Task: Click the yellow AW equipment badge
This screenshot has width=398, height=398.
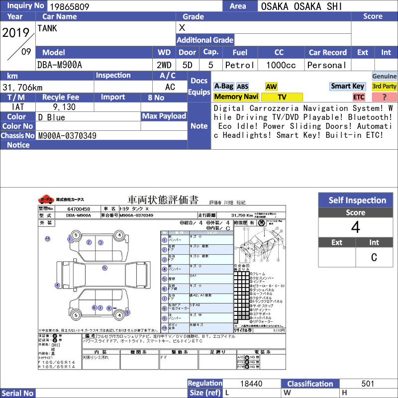Action: (x=271, y=87)
